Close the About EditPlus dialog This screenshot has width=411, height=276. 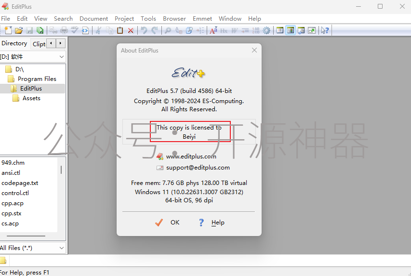254,50
